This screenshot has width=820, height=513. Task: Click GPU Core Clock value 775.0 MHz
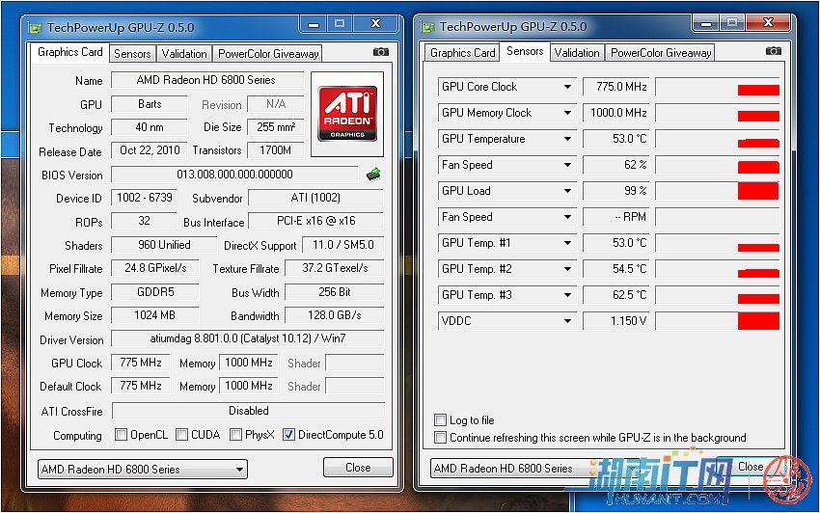616,87
